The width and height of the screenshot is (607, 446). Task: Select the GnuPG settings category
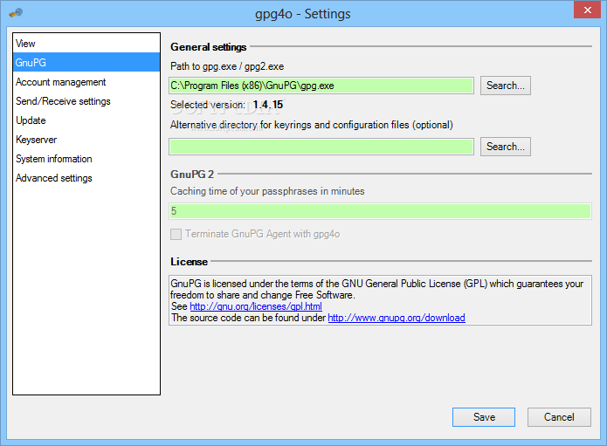86,62
